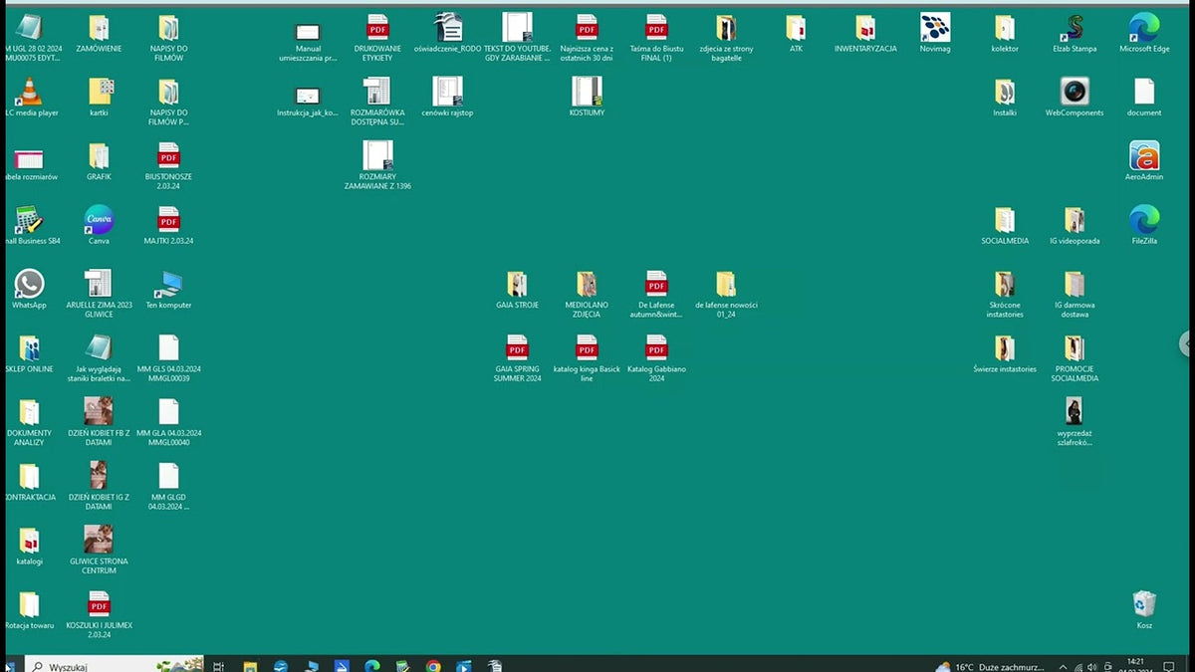Open the 16°C weather widget
The image size is (1195, 672).
pos(990,666)
